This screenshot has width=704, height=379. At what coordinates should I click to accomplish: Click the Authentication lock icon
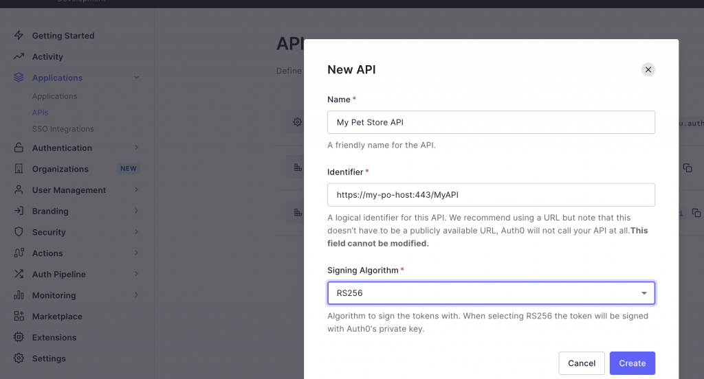19,147
